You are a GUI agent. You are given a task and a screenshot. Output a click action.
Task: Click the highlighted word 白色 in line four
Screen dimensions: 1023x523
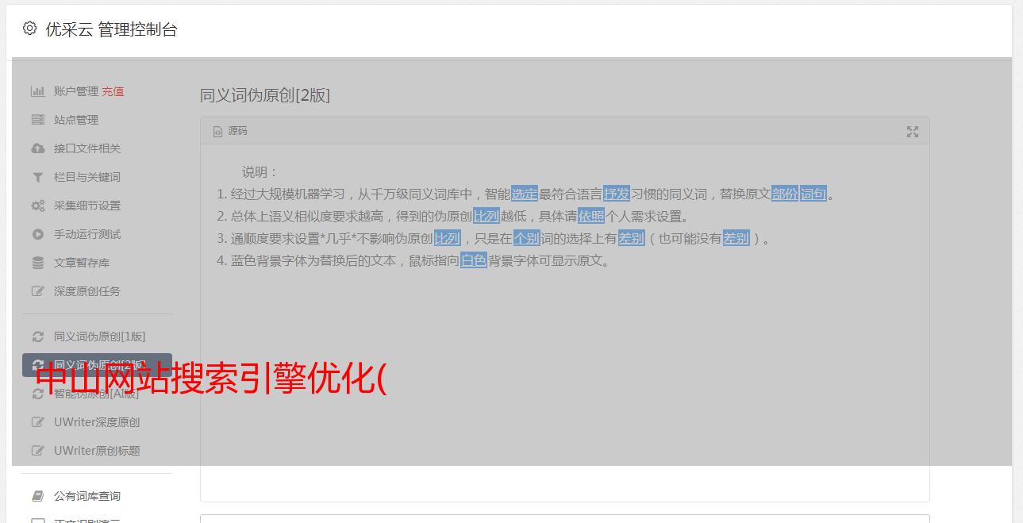click(474, 260)
